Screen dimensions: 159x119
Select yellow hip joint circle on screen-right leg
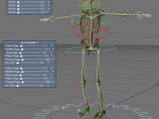[99, 50]
